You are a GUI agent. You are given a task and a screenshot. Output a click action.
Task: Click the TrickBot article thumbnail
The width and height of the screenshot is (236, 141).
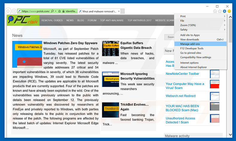click(x=111, y=110)
